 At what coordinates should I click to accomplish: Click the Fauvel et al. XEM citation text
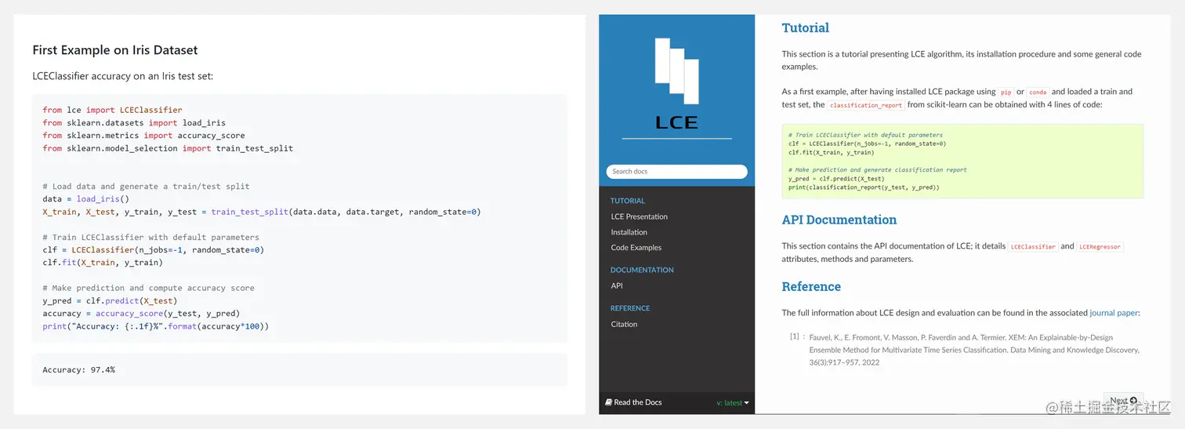974,350
